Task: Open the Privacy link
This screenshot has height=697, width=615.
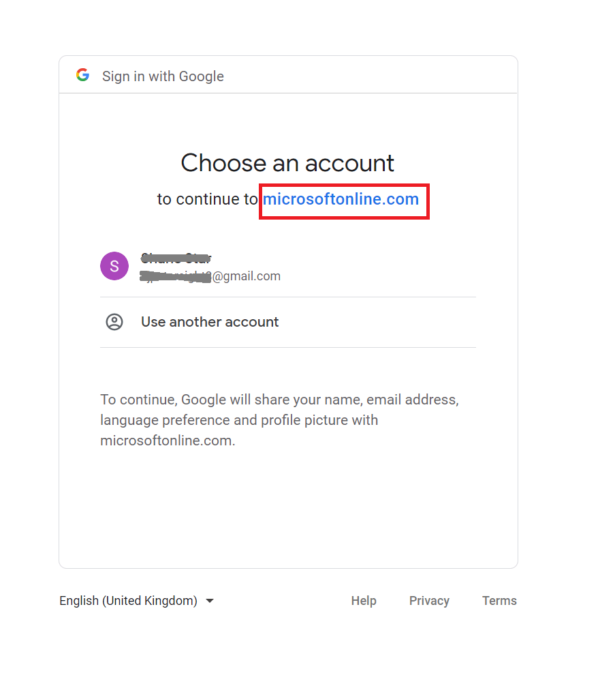Action: pos(429,601)
